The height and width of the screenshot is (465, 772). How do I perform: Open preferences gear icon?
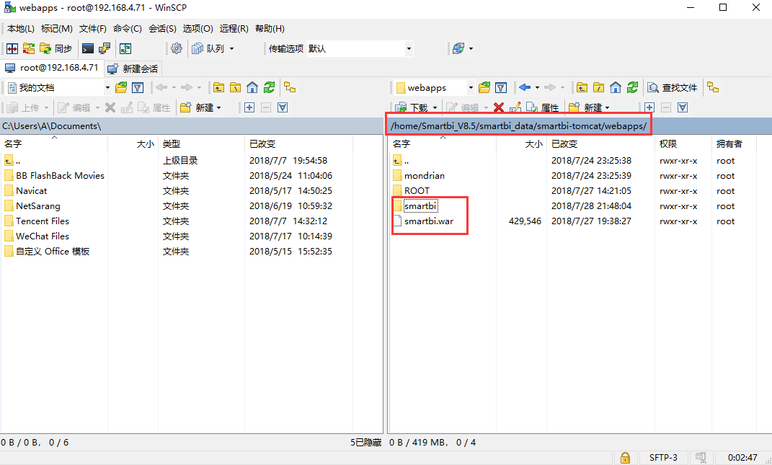click(177, 48)
